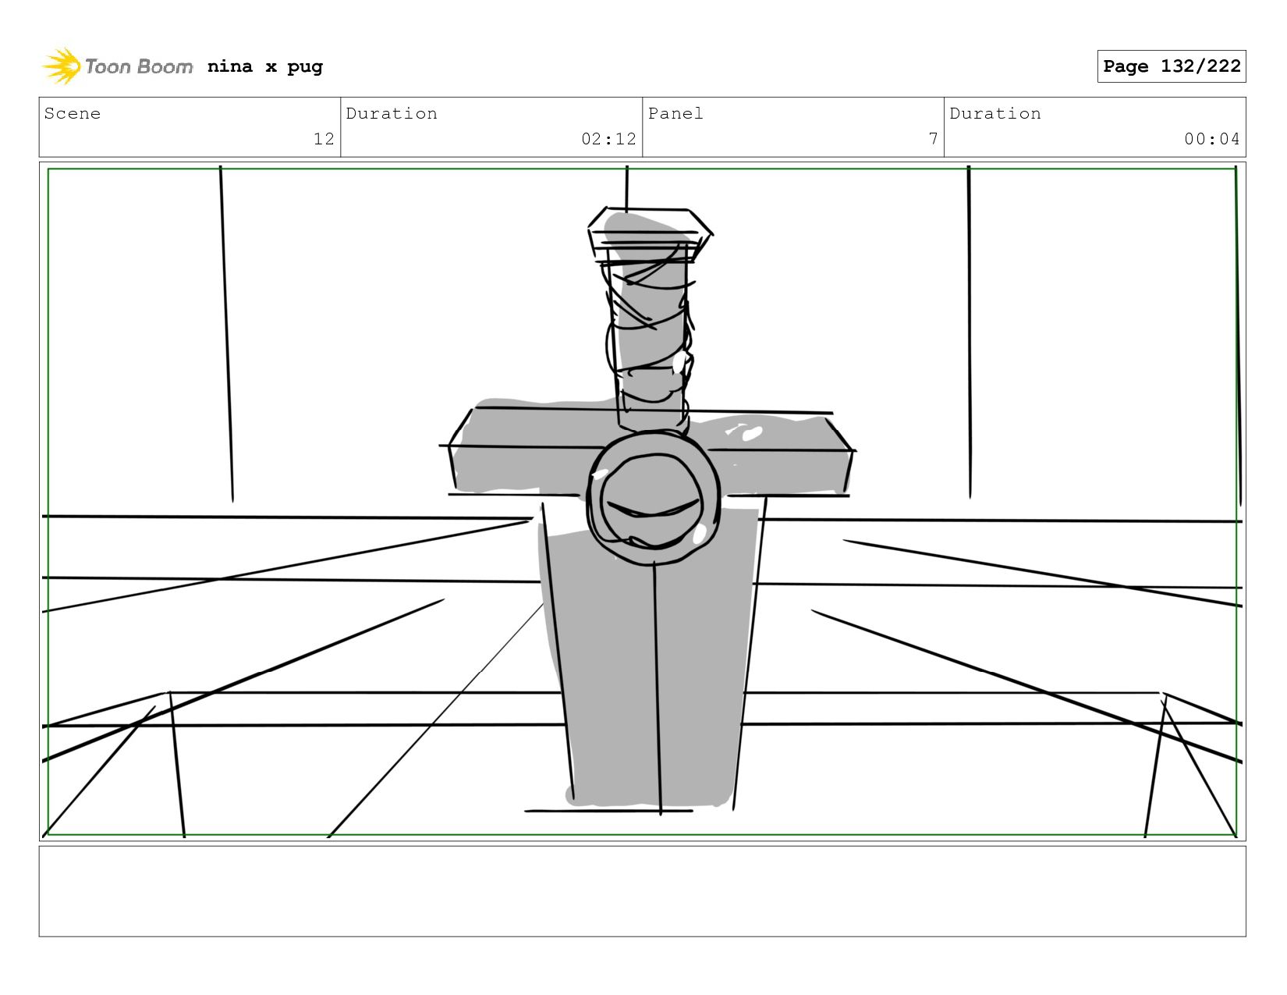The width and height of the screenshot is (1287, 995).
Task: Select the 'Panel' header label
Action: [x=675, y=113]
